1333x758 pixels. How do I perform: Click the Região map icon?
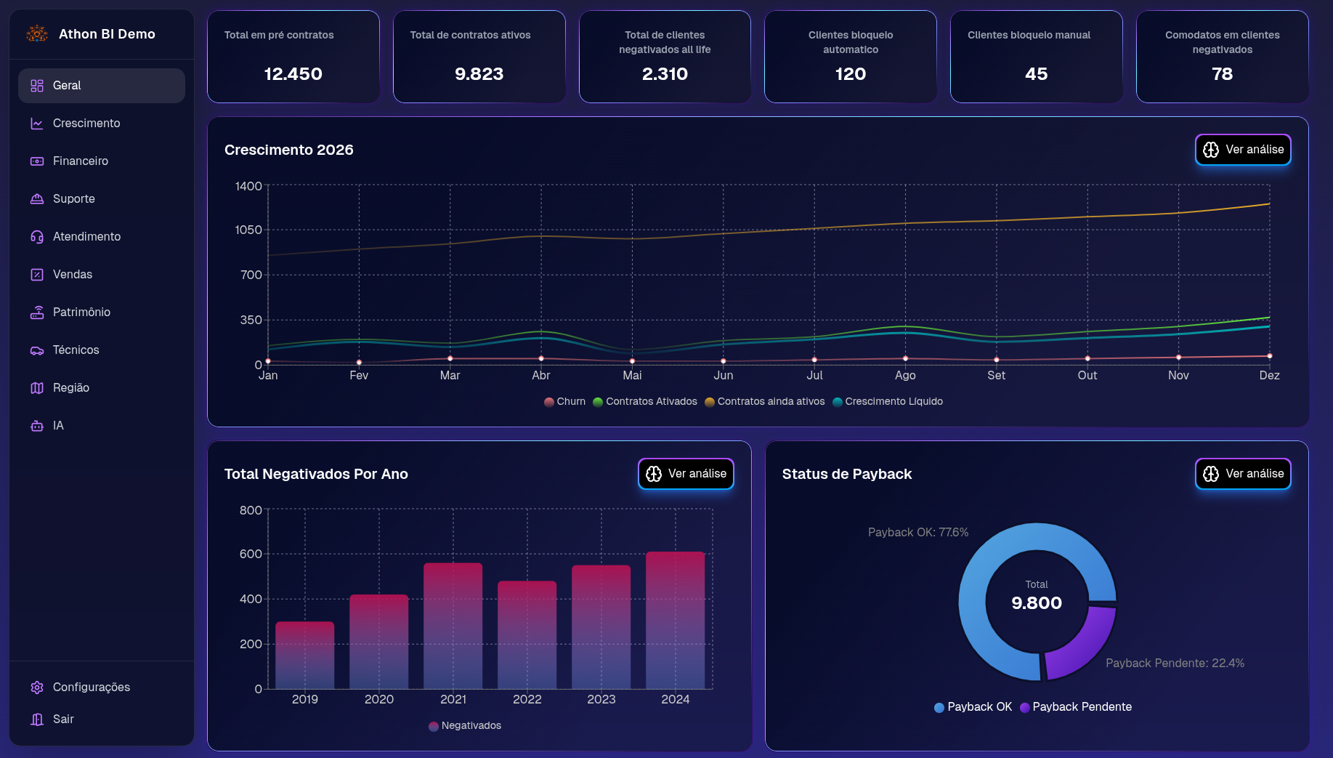[x=37, y=388]
